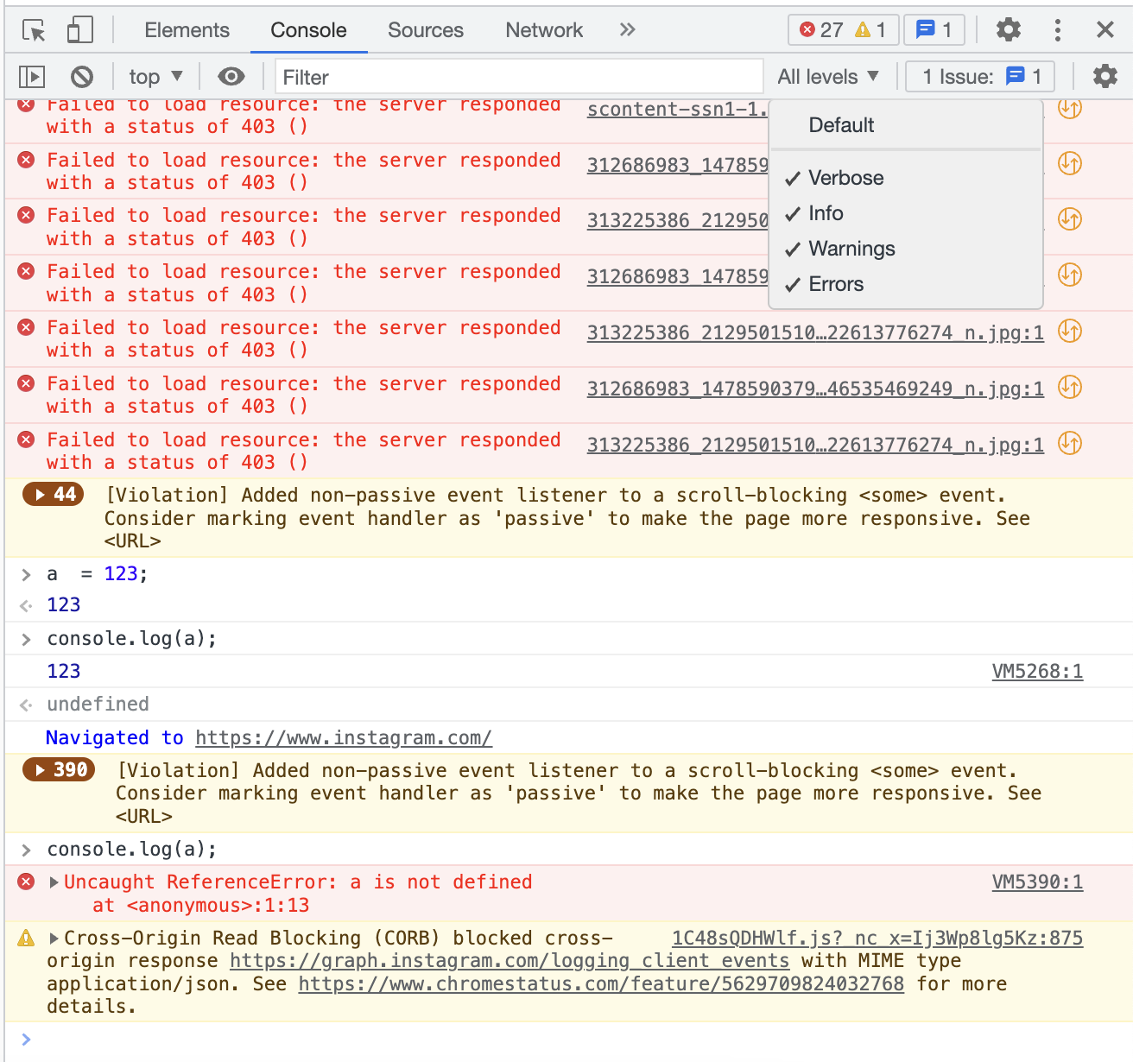The height and width of the screenshot is (1062, 1133).
Task: Expand the Uncaught ReferenceError stack trace
Action: (54, 882)
